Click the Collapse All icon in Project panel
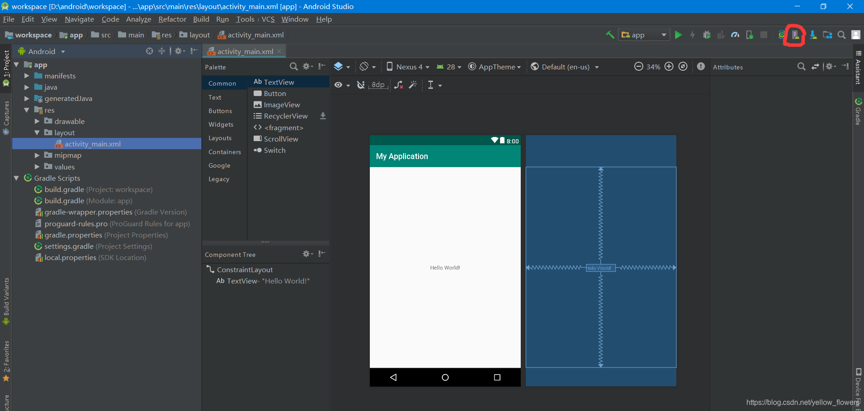Image resolution: width=864 pixels, height=411 pixels. tap(162, 51)
